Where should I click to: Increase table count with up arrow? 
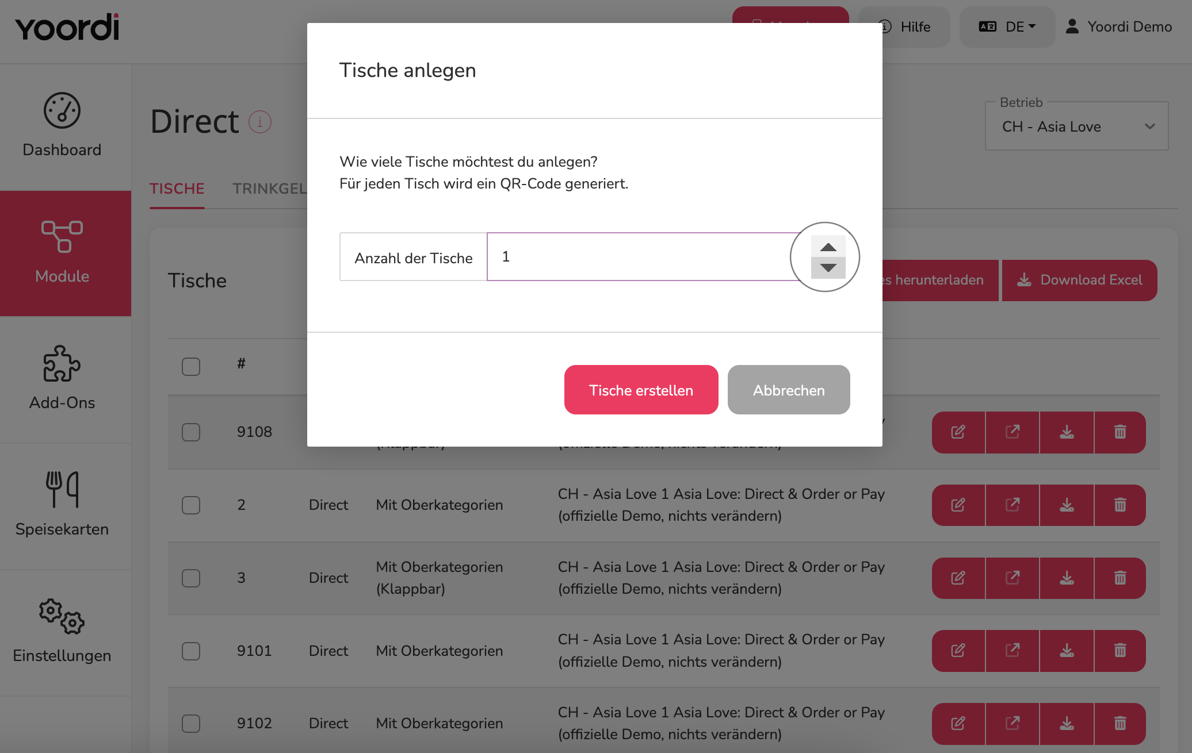coord(828,247)
